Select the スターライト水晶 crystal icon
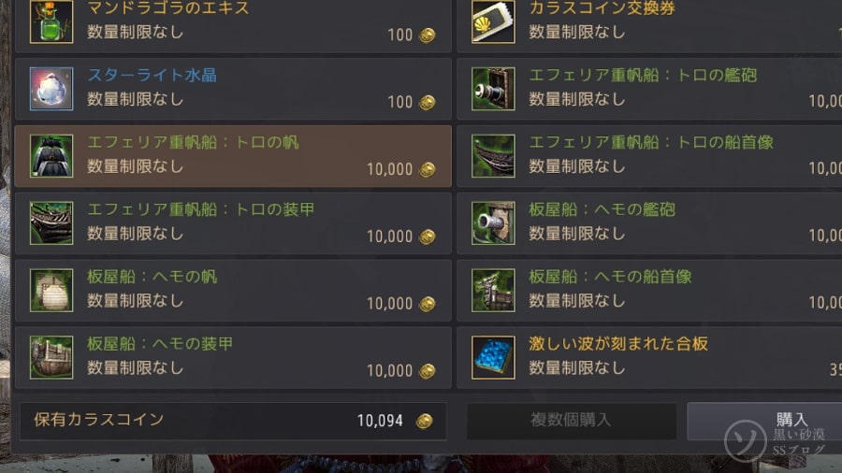 pos(51,89)
